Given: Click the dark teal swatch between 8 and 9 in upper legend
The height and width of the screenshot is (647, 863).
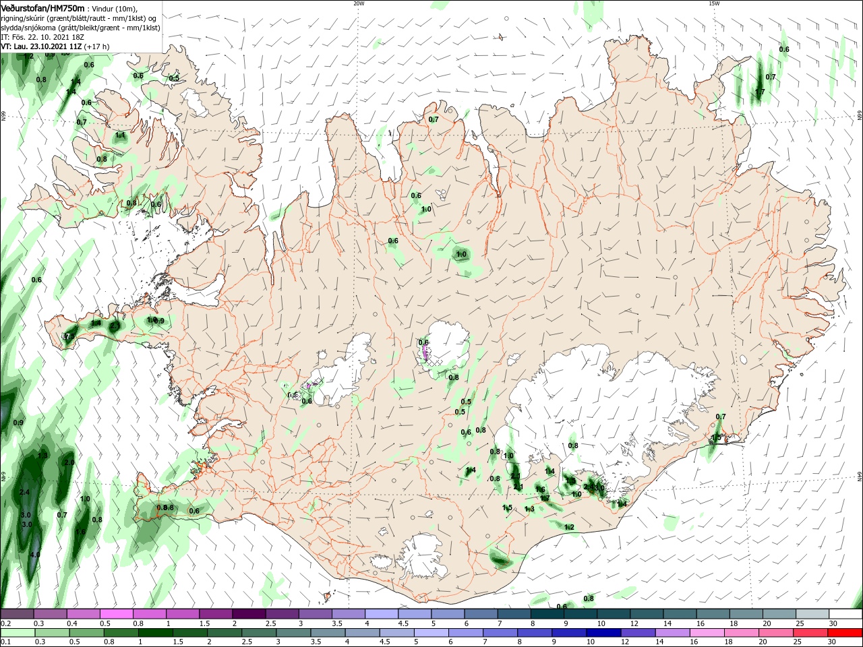Looking at the screenshot, I should tap(547, 613).
